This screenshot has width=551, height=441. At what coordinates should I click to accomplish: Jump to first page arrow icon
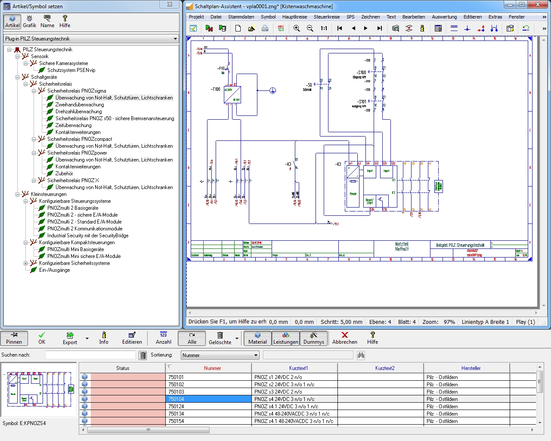pyautogui.click(x=340, y=28)
